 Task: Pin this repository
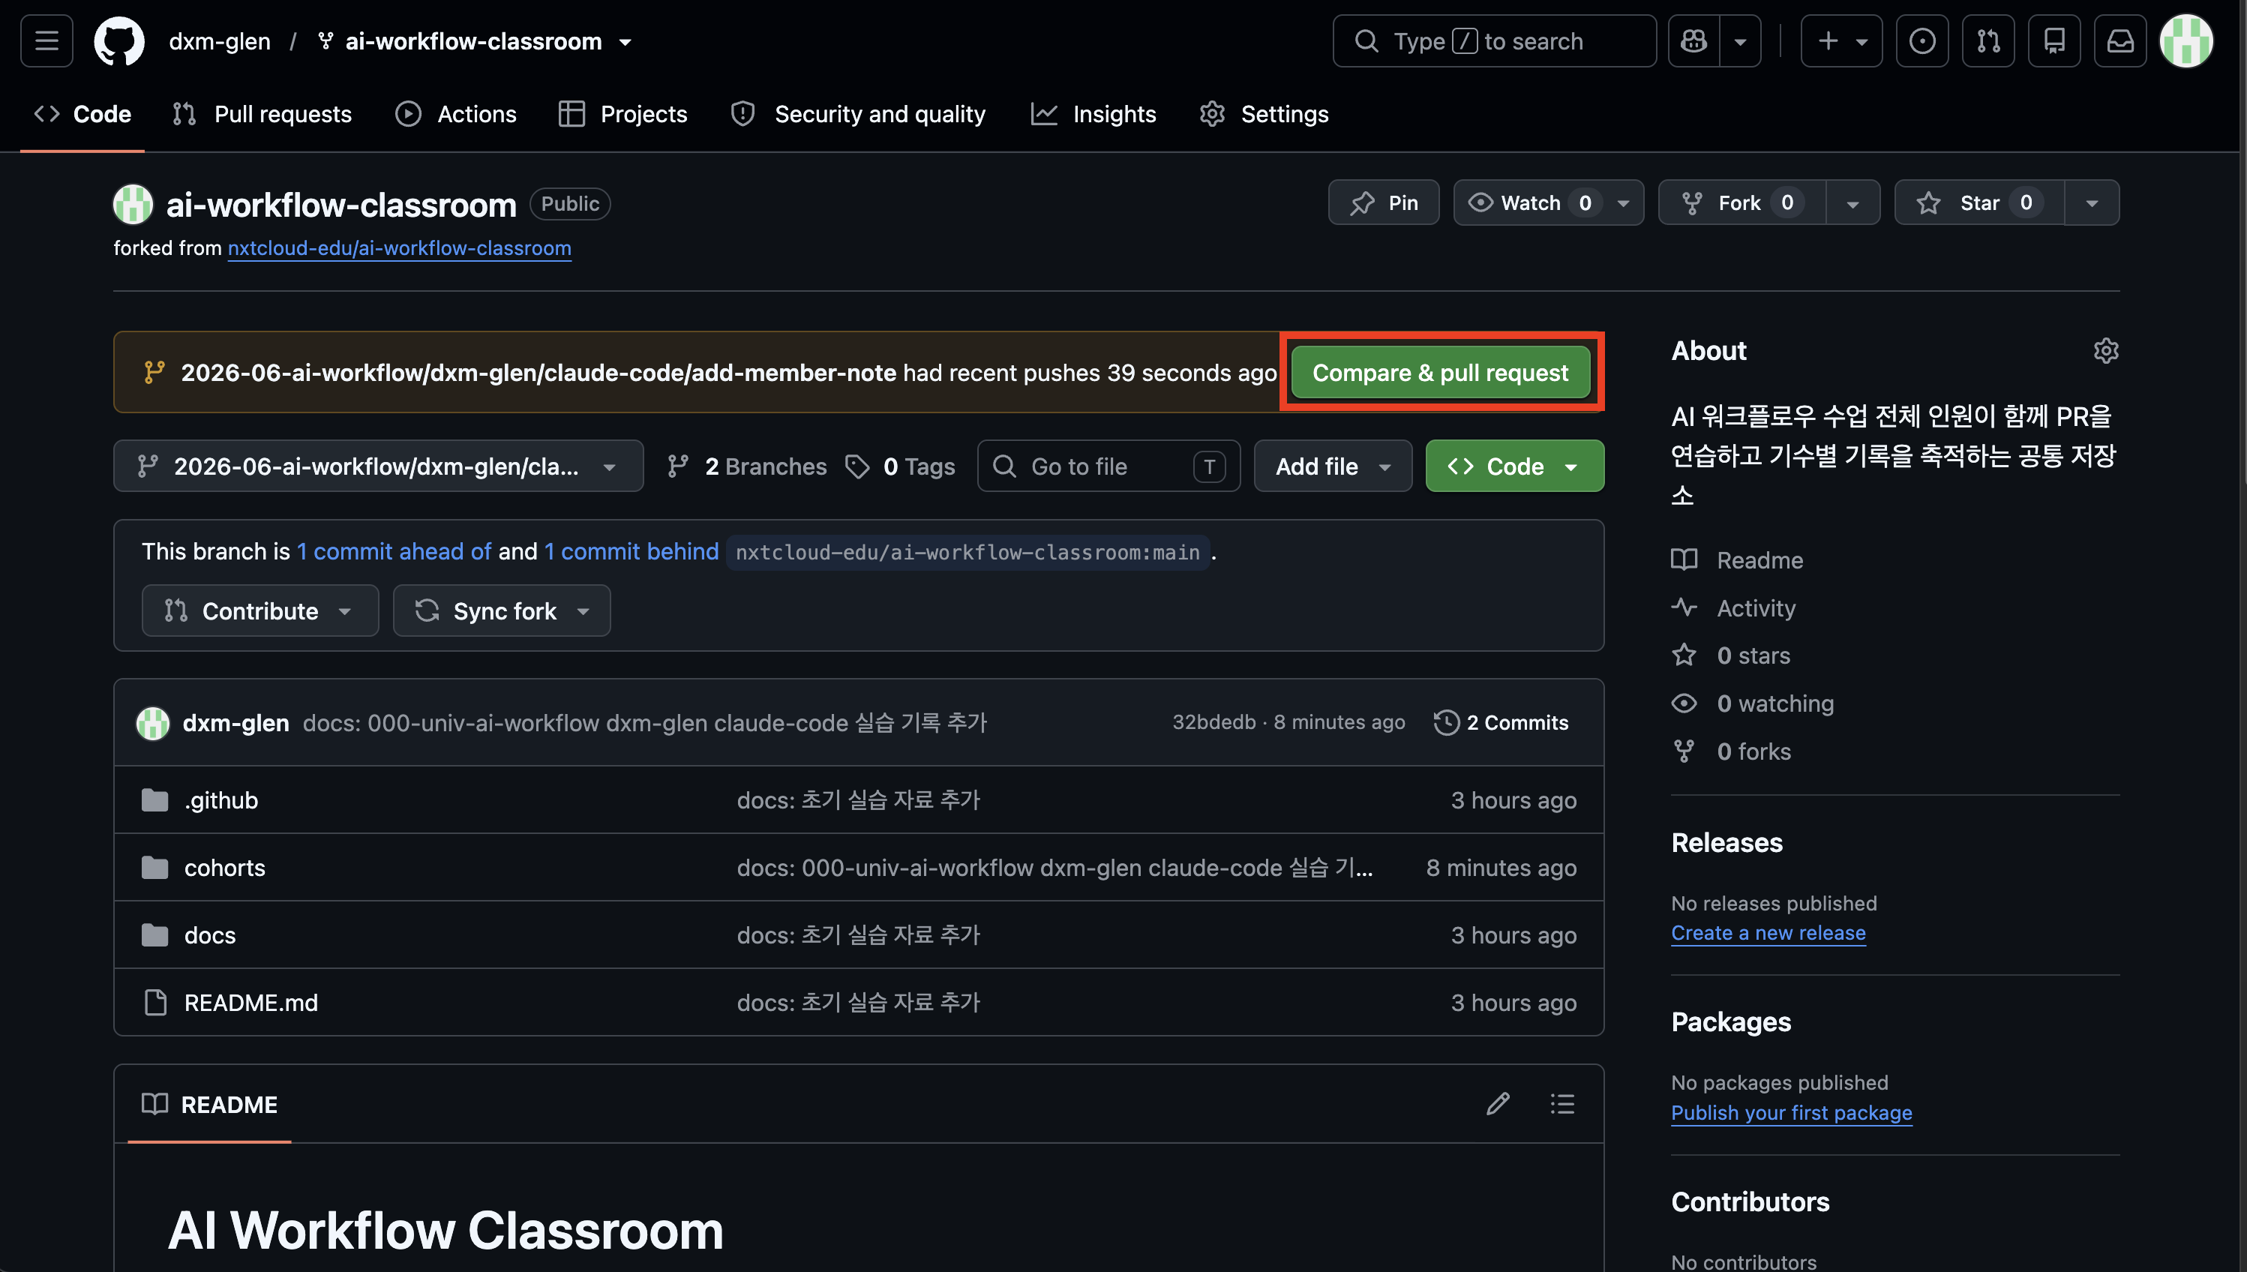tap(1384, 202)
